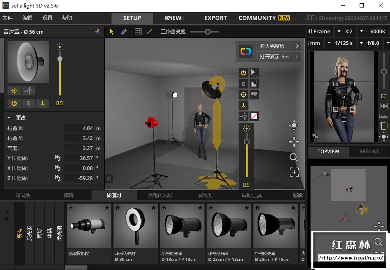The width and height of the screenshot is (390, 270).
Task: Click the camera orbit icon beside preview
Action: [384, 137]
